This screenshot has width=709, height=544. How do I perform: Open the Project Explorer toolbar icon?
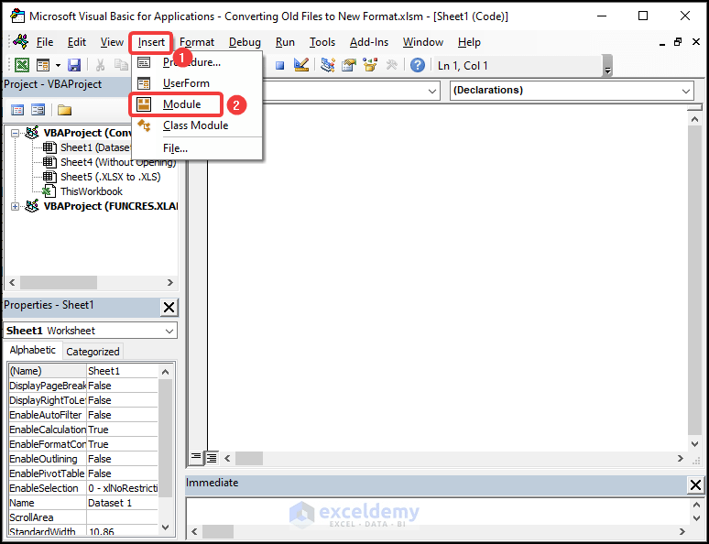tap(327, 66)
